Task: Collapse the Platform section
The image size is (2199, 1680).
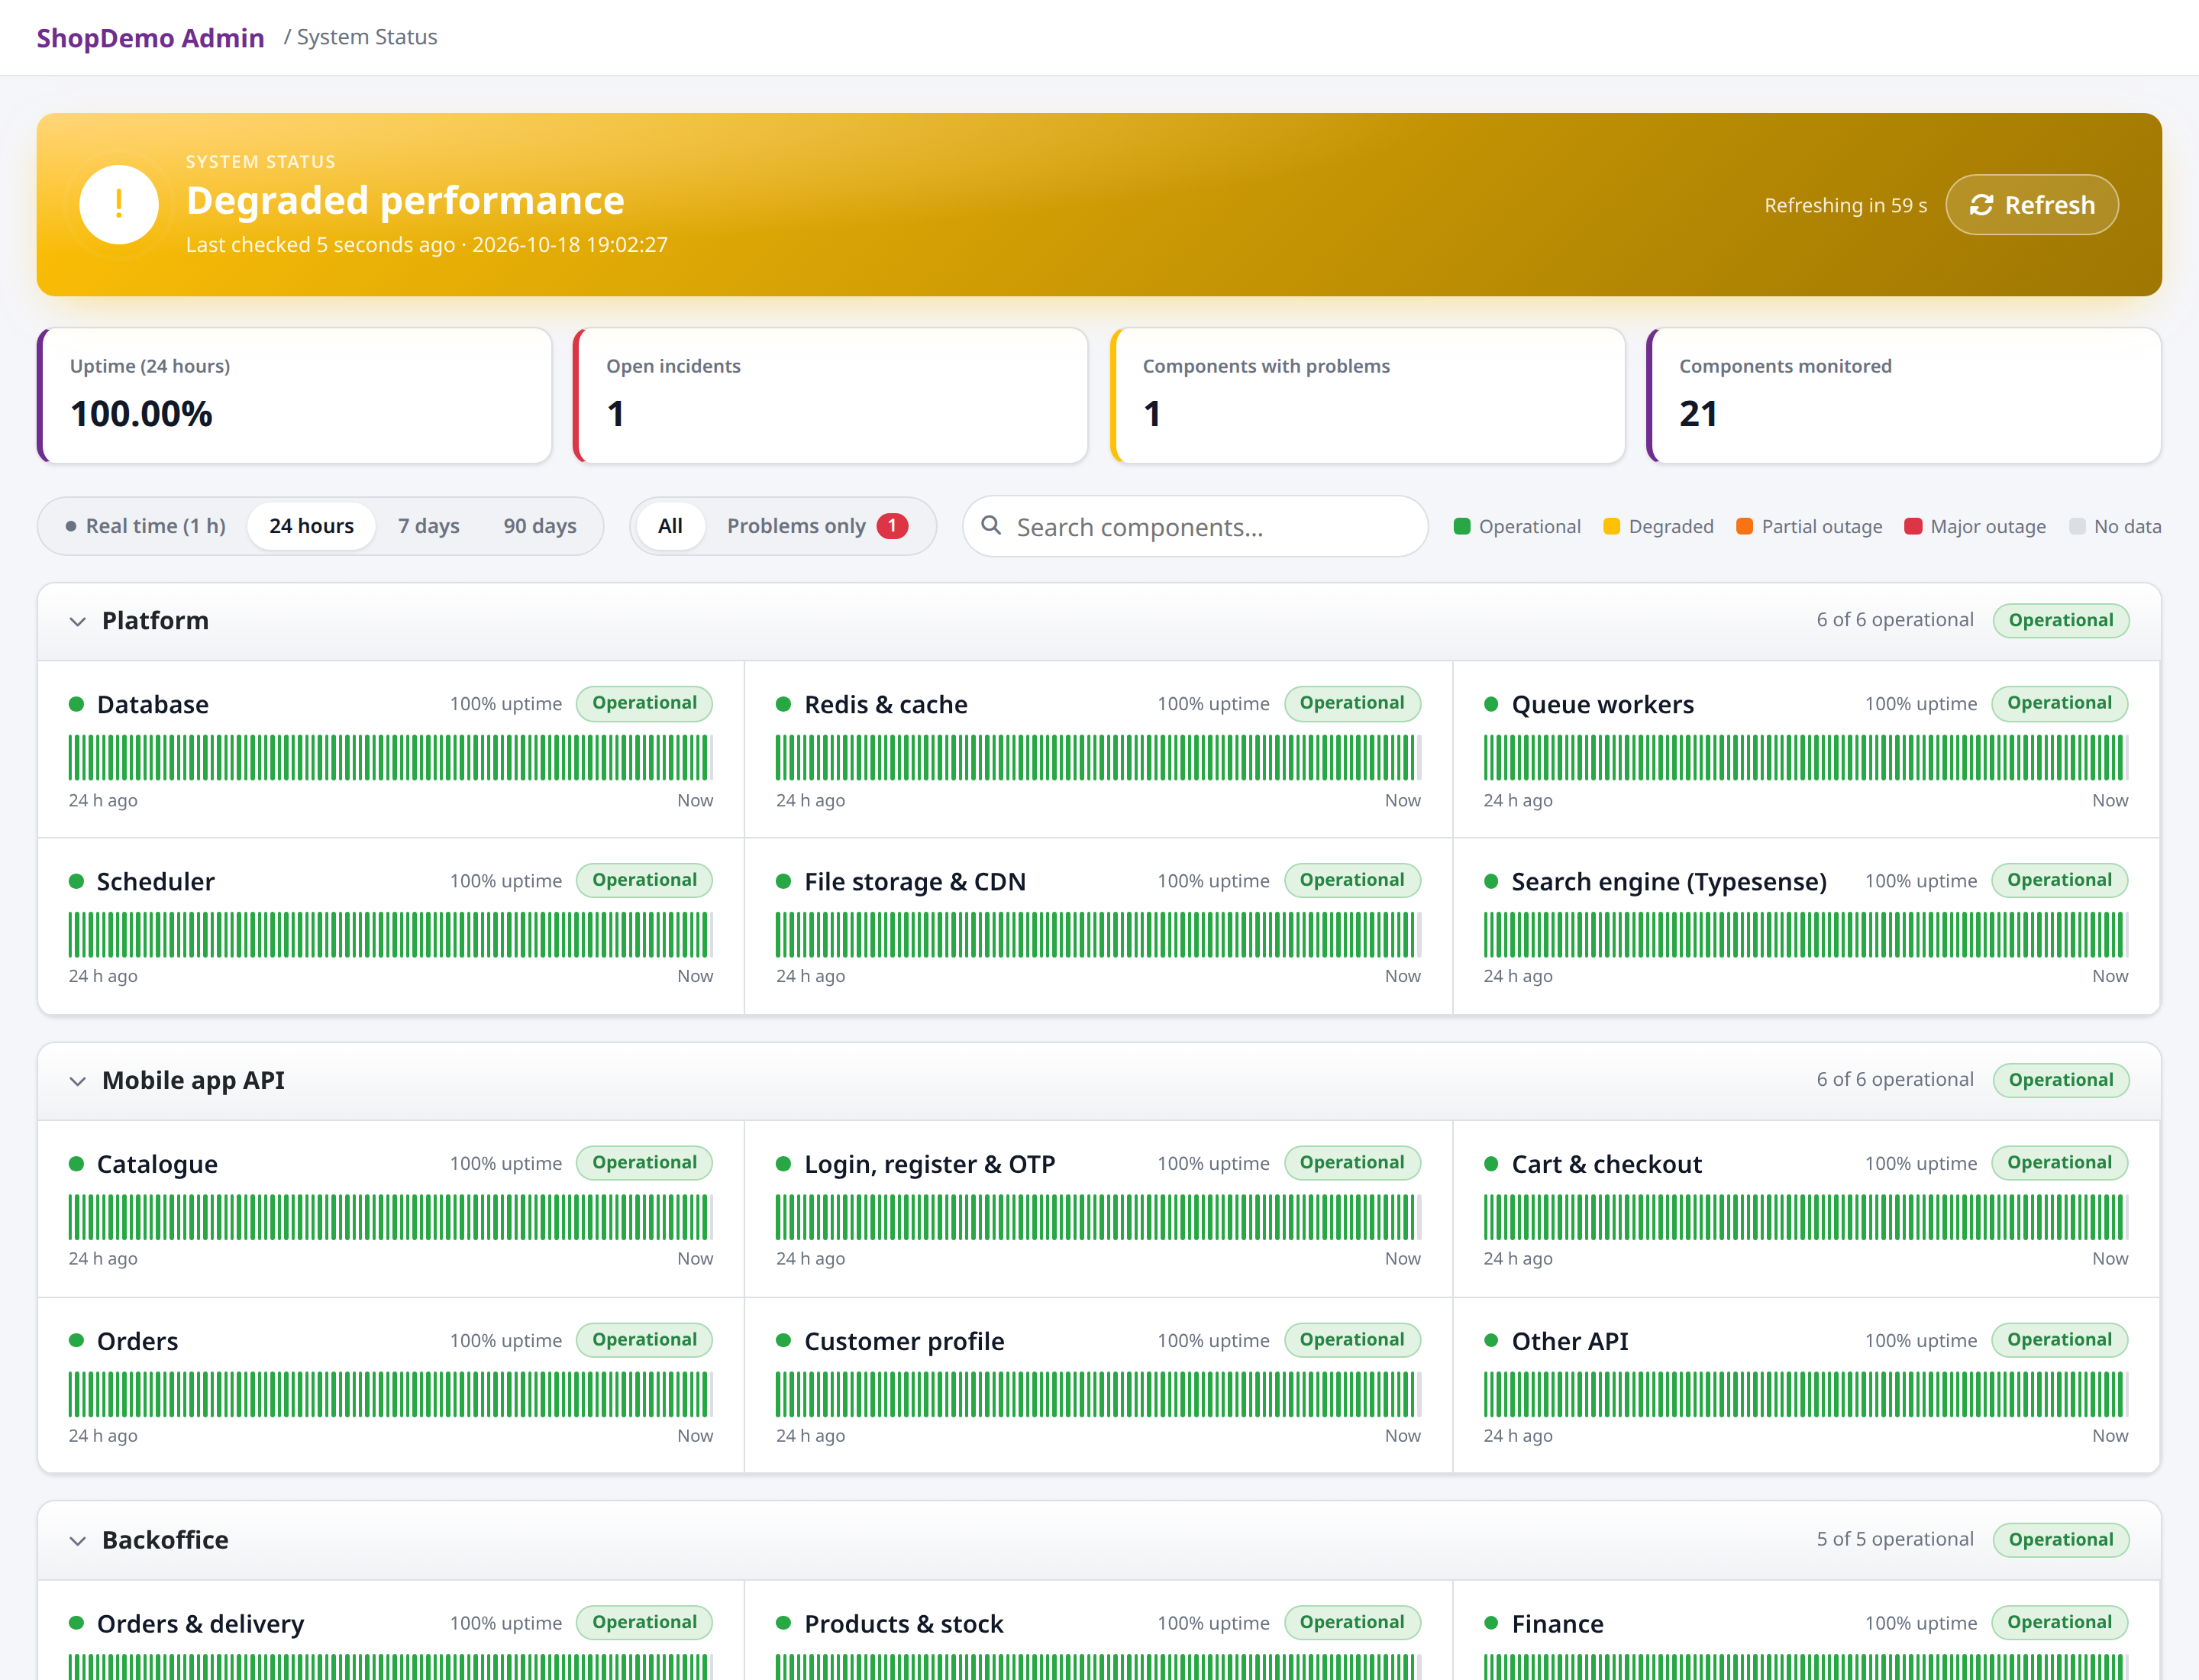Action: coord(77,621)
